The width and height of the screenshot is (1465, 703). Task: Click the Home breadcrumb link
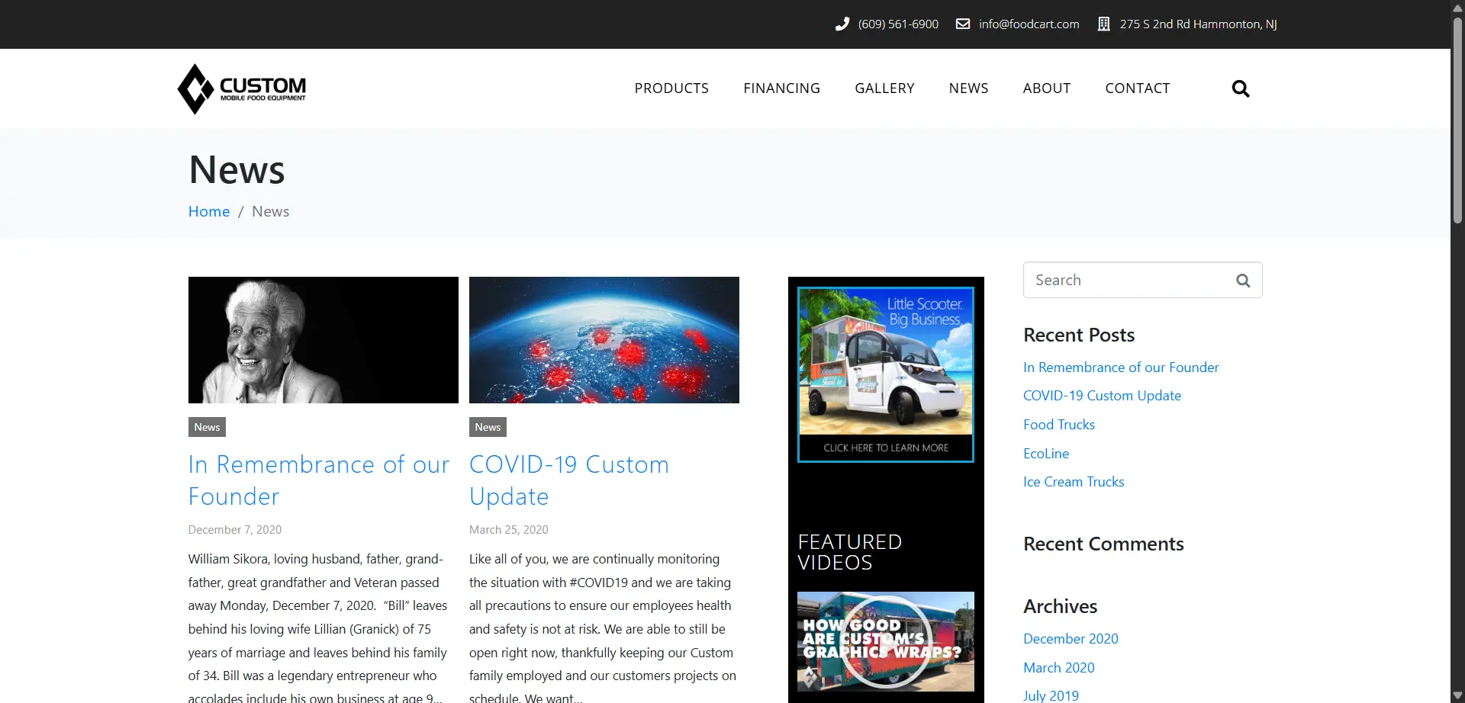pos(208,212)
